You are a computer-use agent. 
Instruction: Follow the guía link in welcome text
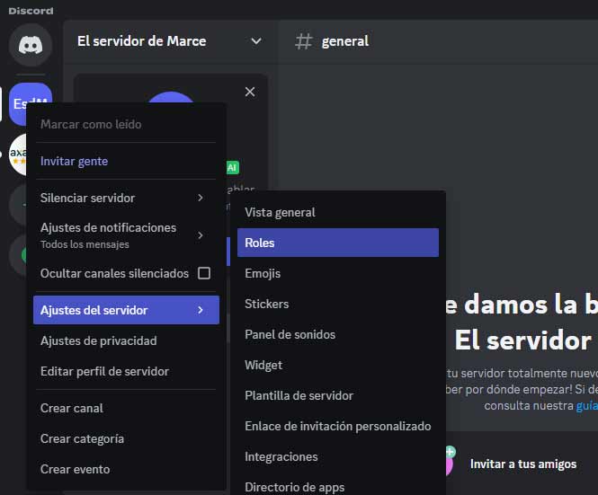pyautogui.click(x=586, y=406)
